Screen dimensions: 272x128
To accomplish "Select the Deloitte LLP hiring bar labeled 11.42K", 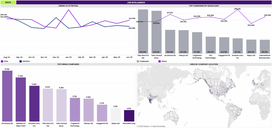I will (21, 99).
